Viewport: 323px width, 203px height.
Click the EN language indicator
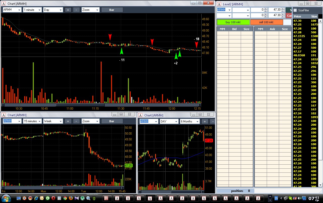point(276,198)
